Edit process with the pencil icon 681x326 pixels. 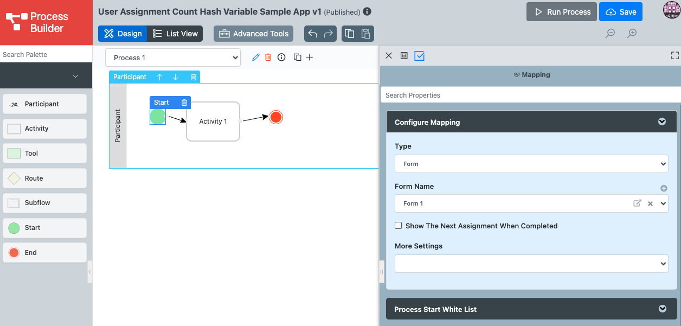coord(256,57)
